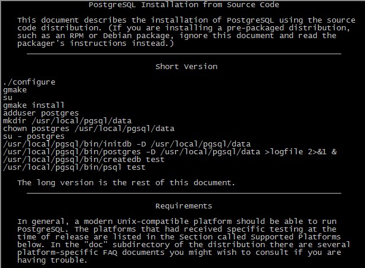Click the 'Requirements' heading
Screen dimensions: 365x268
[x=184, y=206]
